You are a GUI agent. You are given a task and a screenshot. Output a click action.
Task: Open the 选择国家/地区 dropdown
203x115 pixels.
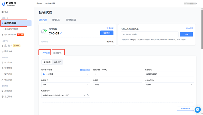click(66, 74)
